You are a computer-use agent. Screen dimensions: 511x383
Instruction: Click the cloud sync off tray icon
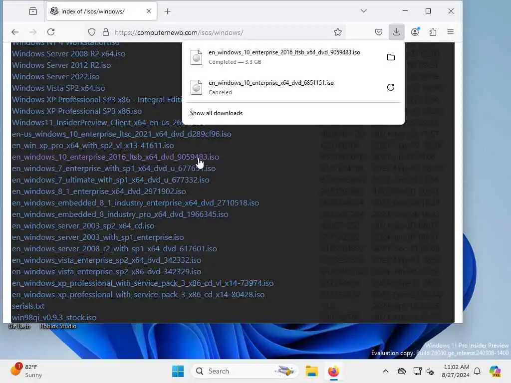[402, 371]
